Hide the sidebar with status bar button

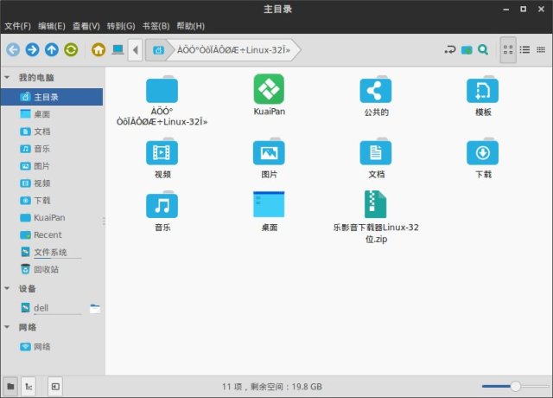point(55,387)
